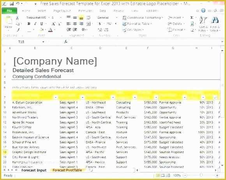Image resolution: width=226 pixels, height=180 pixels.
Task: Select the Cut scissors icon
Action: tap(18, 18)
